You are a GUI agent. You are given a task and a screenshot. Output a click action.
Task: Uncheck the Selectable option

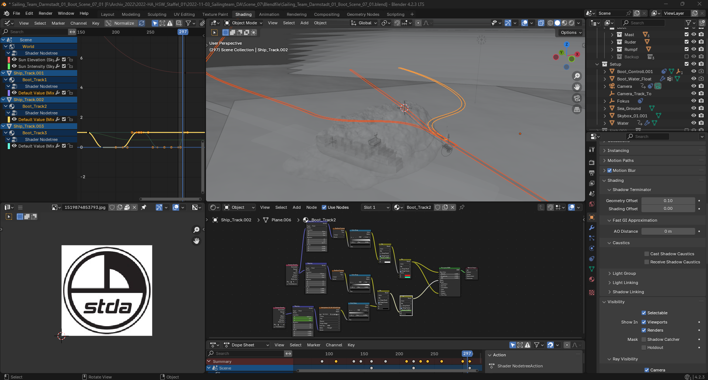[644, 313]
